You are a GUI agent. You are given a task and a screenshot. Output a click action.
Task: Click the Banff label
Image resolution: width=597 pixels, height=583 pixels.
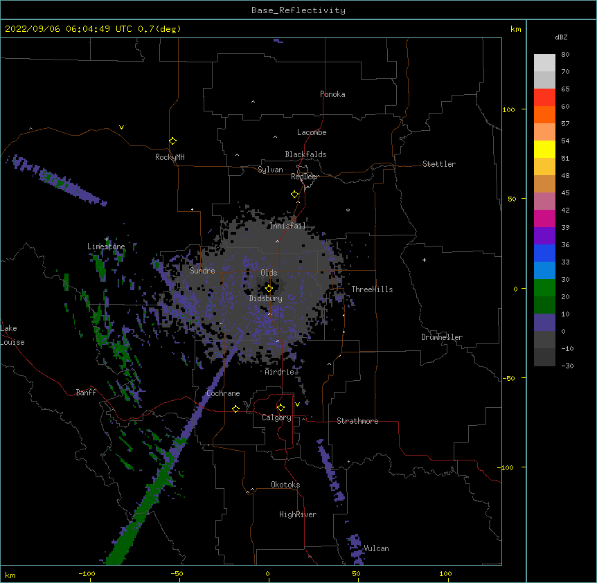point(86,393)
